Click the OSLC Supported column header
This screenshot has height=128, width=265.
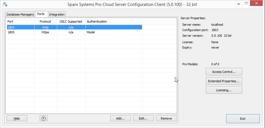71,21
